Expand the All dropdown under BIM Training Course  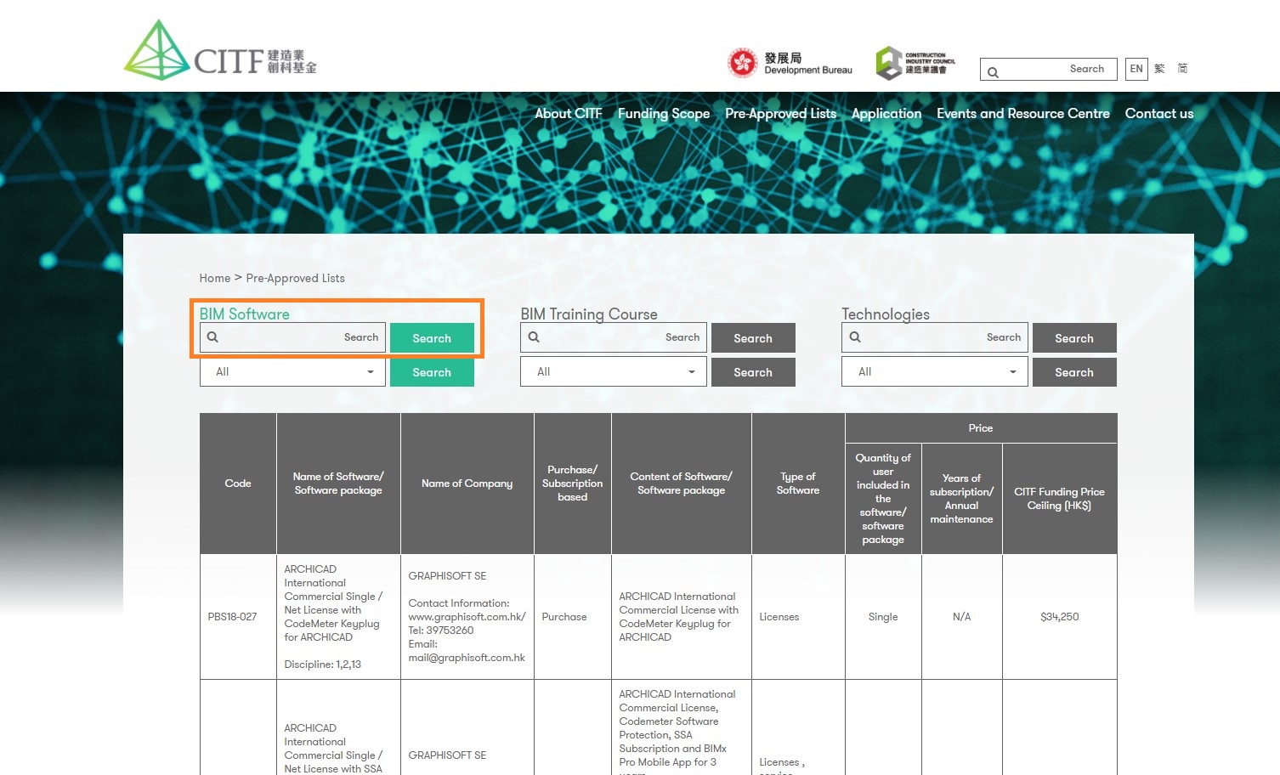[x=613, y=371]
